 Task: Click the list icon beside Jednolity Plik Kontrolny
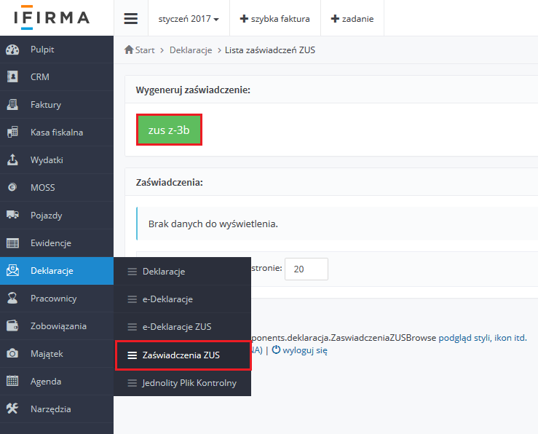132,383
